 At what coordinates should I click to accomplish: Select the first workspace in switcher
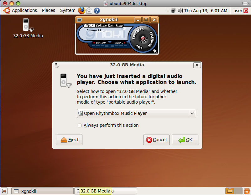pyautogui.click(x=230, y=191)
